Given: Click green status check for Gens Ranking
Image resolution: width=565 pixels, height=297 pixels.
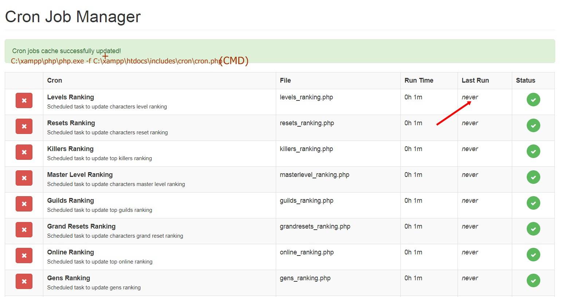Looking at the screenshot, I should point(533,281).
